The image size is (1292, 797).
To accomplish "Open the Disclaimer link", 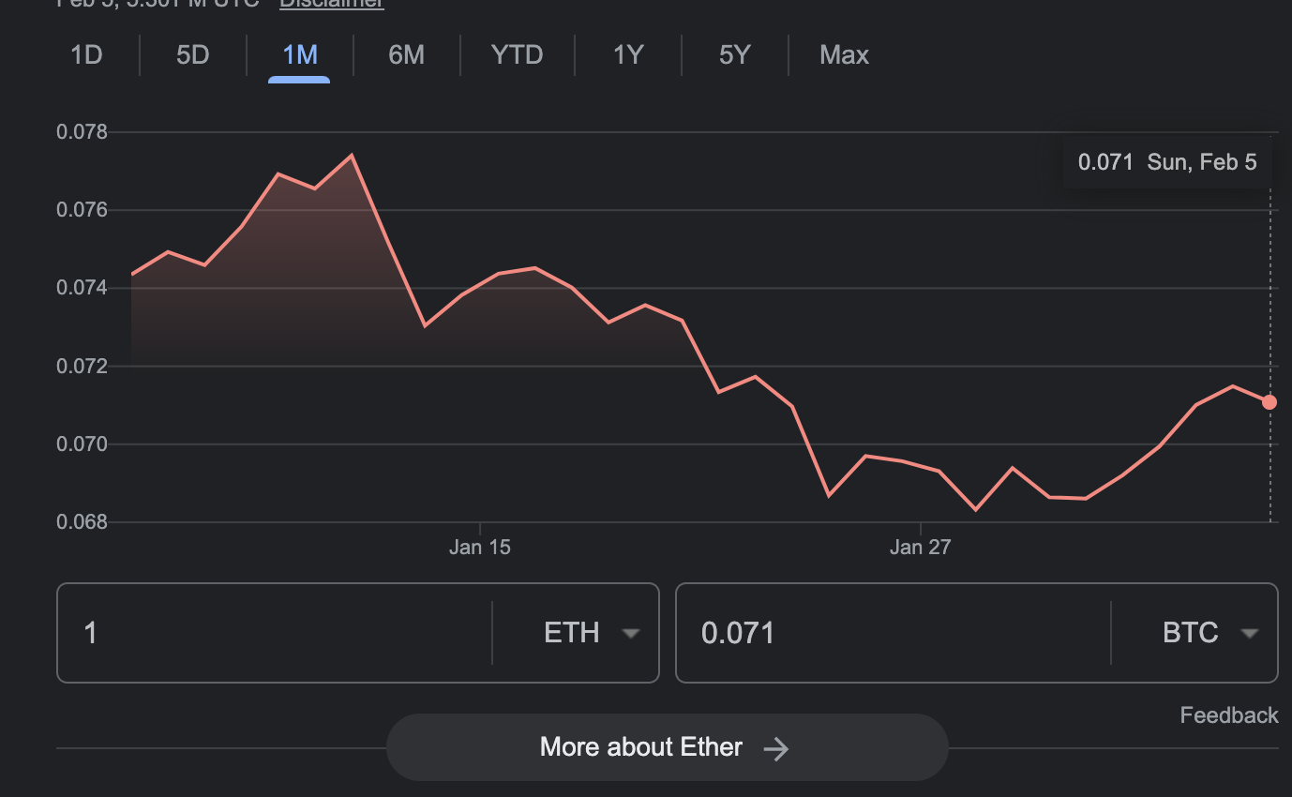I will [331, 5].
